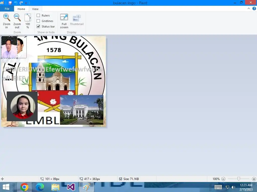This screenshot has height=192, width=257.
Task: Click the selection size icon in status bar
Action: [x=42, y=179]
